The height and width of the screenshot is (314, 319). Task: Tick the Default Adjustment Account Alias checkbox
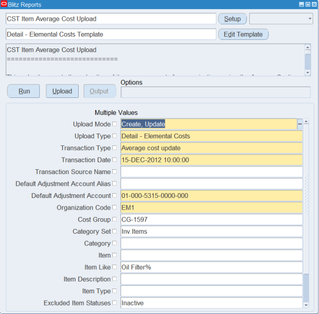pyautogui.click(x=114, y=184)
